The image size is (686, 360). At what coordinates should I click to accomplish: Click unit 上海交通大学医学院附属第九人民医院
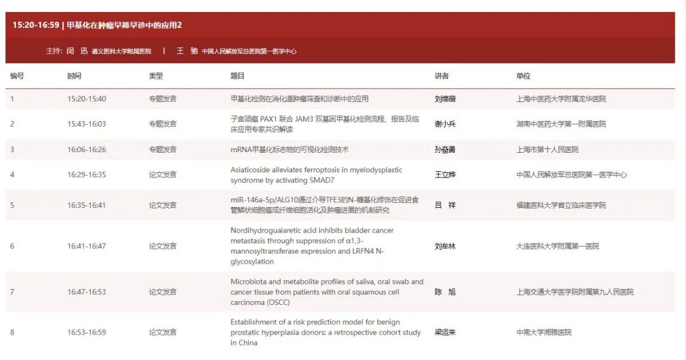(575, 292)
